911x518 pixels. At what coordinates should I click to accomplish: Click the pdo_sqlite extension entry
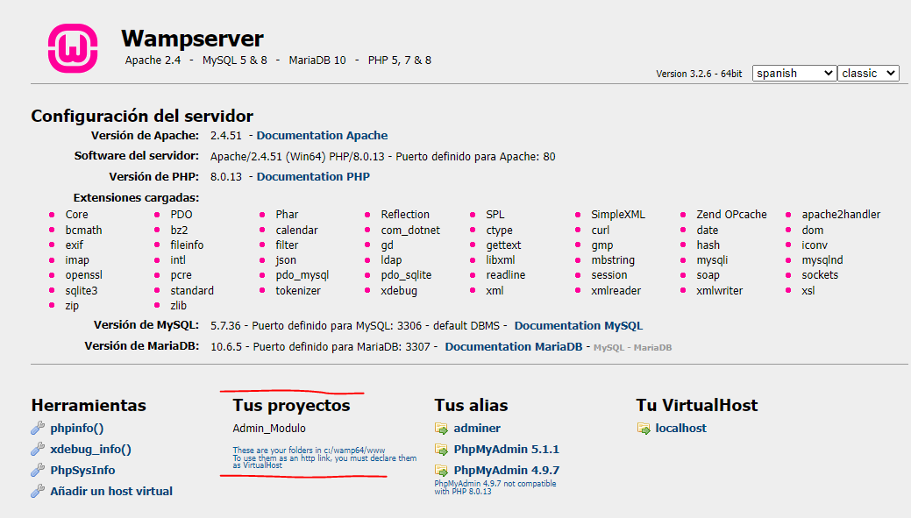point(406,275)
